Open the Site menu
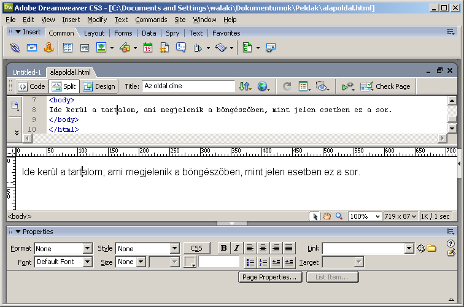Viewport: 464px width, 307px height. pos(180,20)
